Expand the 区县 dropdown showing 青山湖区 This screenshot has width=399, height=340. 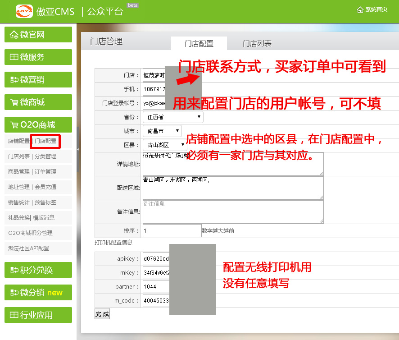pos(165,145)
